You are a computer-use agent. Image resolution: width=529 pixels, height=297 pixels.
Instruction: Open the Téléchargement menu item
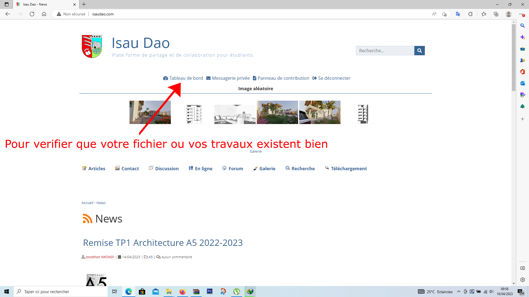349,169
